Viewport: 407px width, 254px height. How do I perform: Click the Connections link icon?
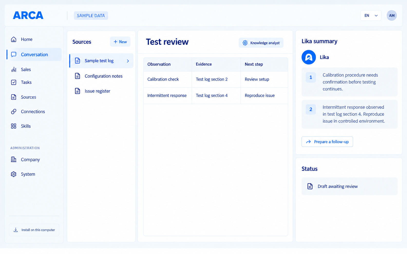point(14,111)
